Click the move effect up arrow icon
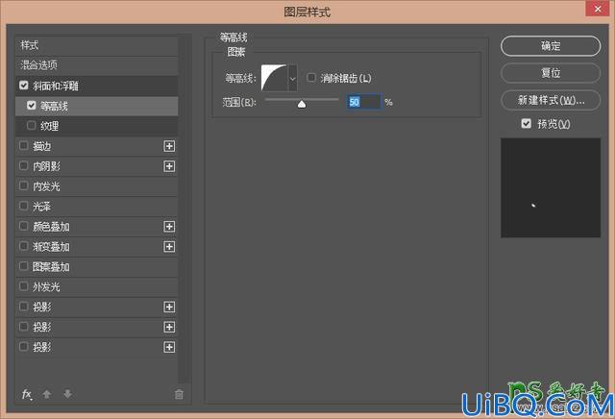This screenshot has height=419, width=615. coord(47,394)
